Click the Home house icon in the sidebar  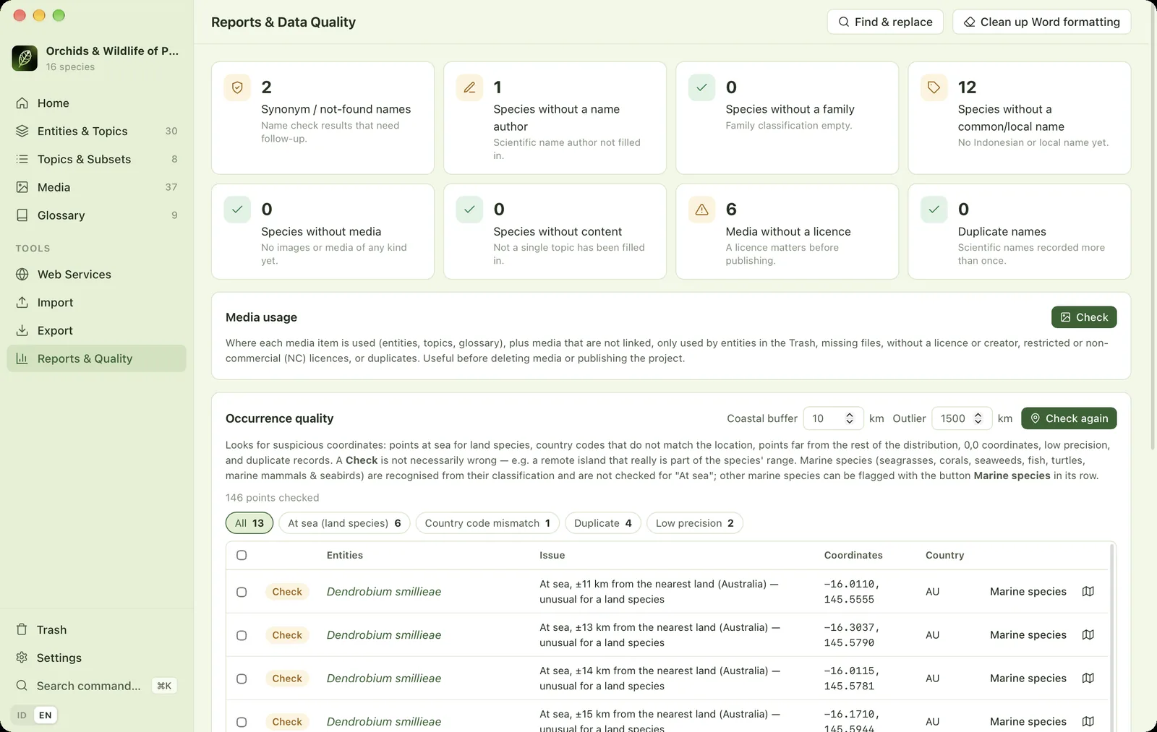(22, 103)
